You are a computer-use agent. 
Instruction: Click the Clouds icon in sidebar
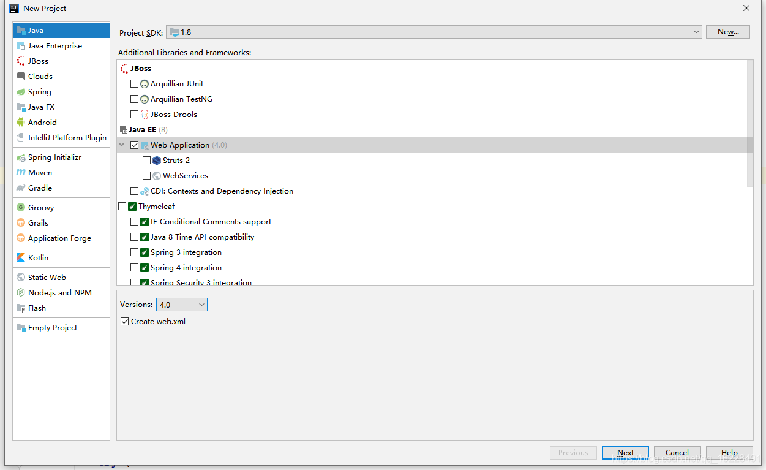(21, 76)
